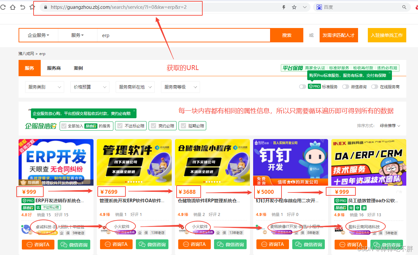Image resolution: width=418 pixels, height=255 pixels.
Task: Expand the 服务商所在地 filter dropdown
Action: 135,87
